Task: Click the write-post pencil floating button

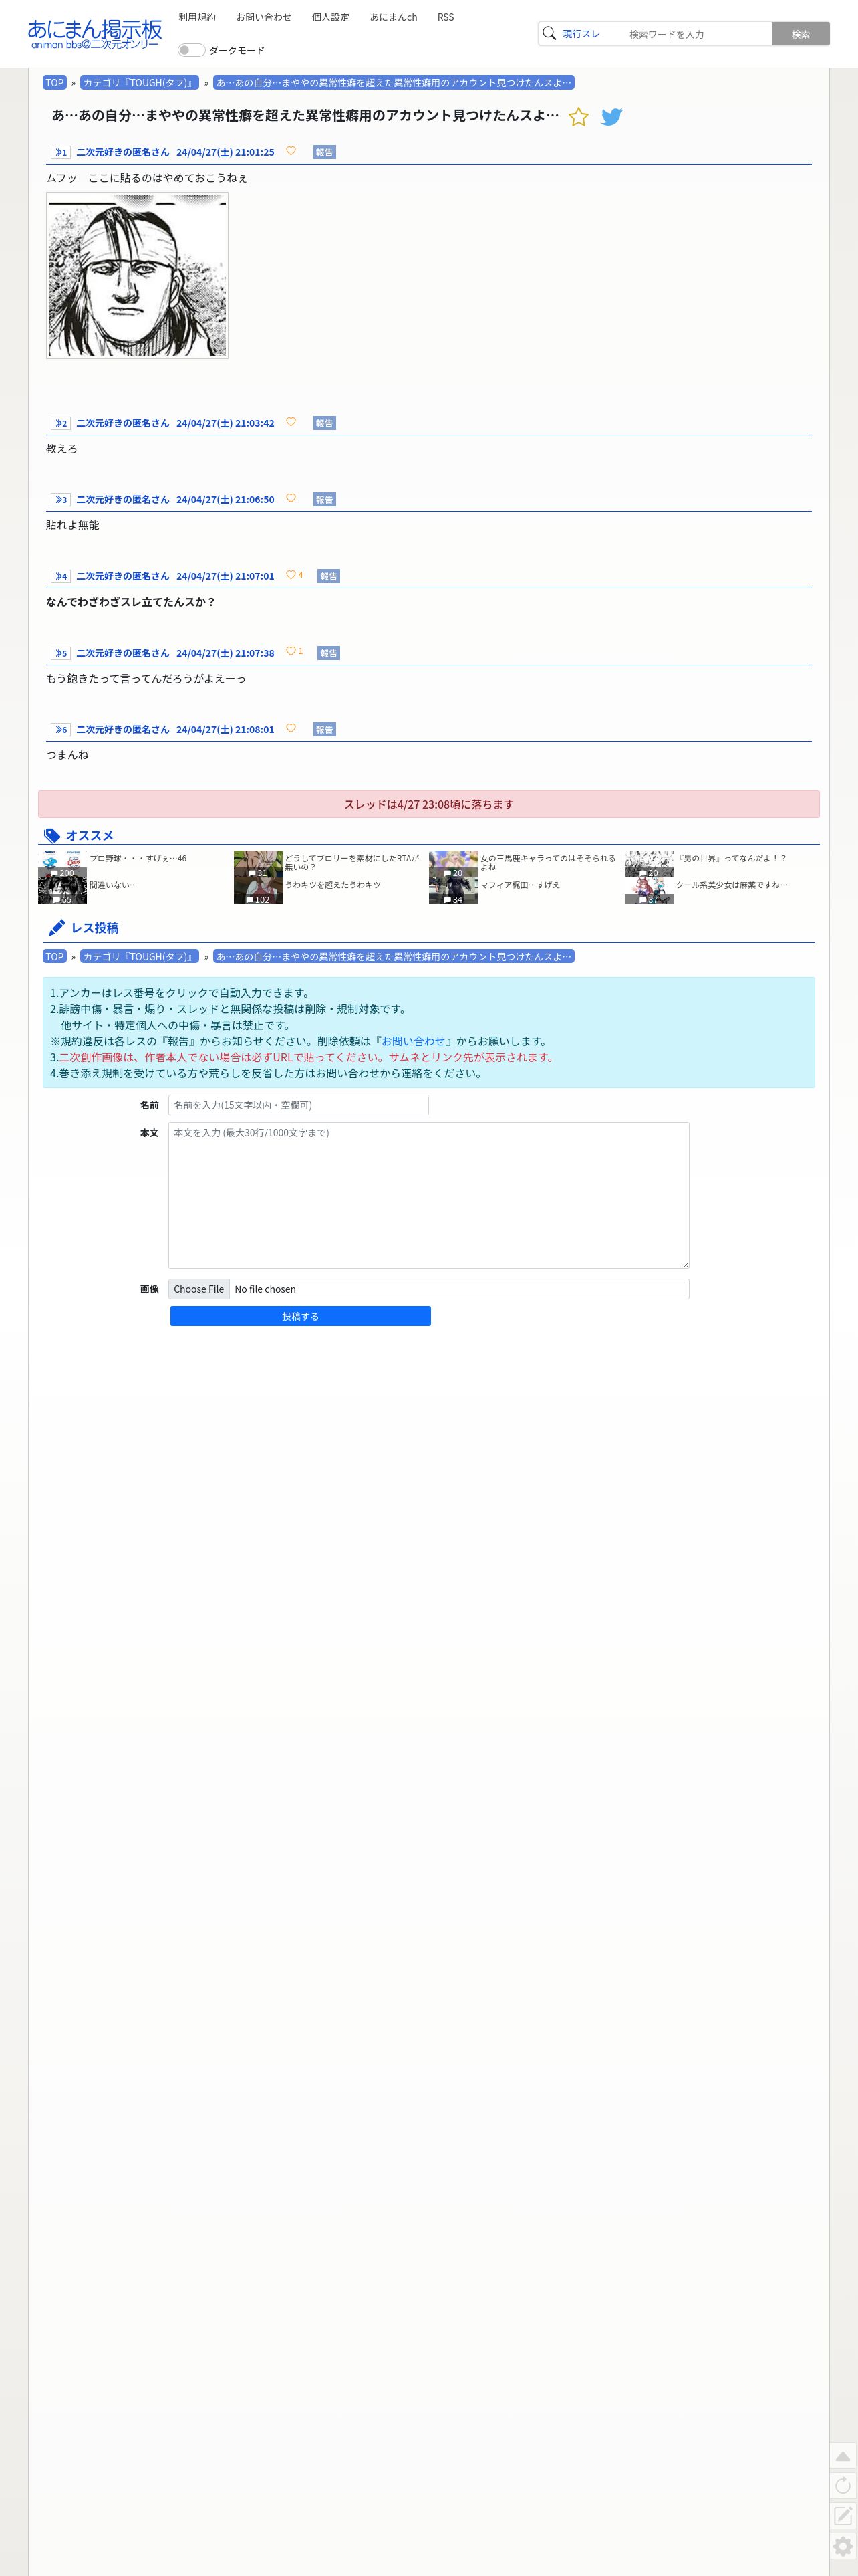Action: [843, 2515]
